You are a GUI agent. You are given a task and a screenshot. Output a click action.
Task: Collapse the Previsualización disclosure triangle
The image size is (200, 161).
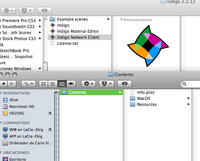click(121, 20)
